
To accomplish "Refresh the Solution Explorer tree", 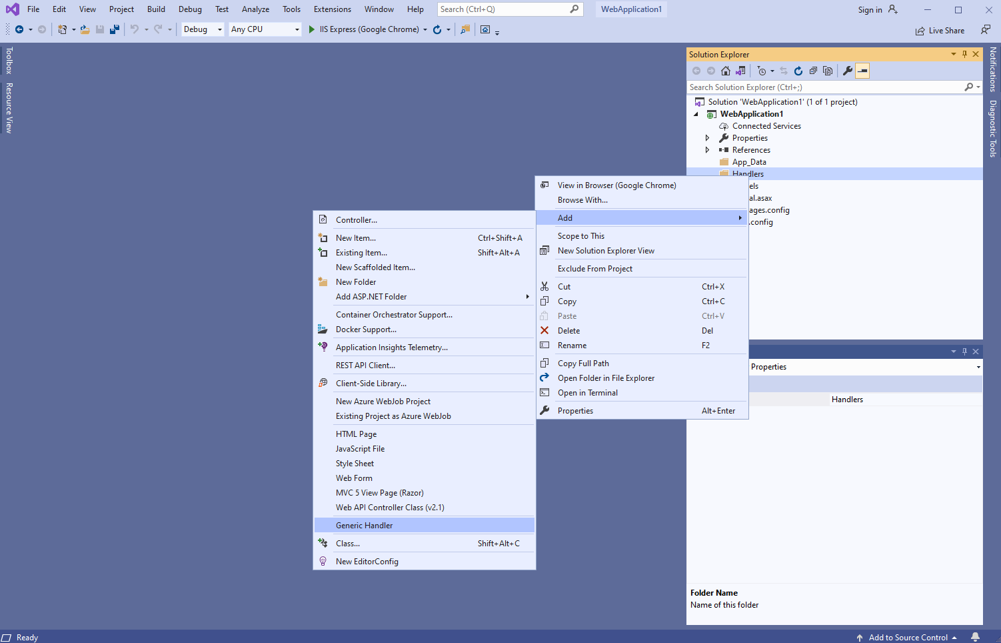I will click(x=798, y=71).
